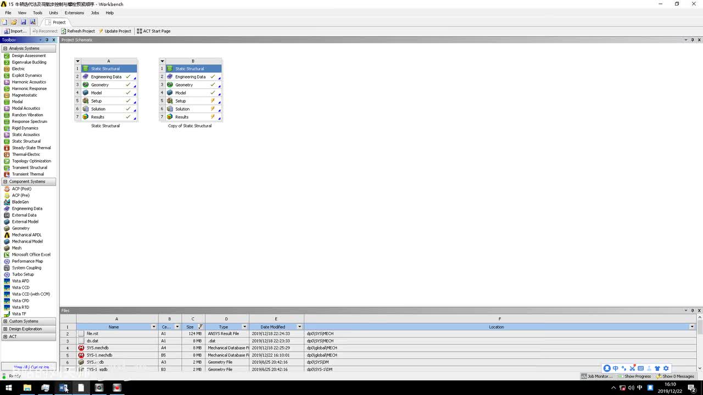Pin the Toolbox panel
Screen dimensions: 703x395
click(x=47, y=40)
